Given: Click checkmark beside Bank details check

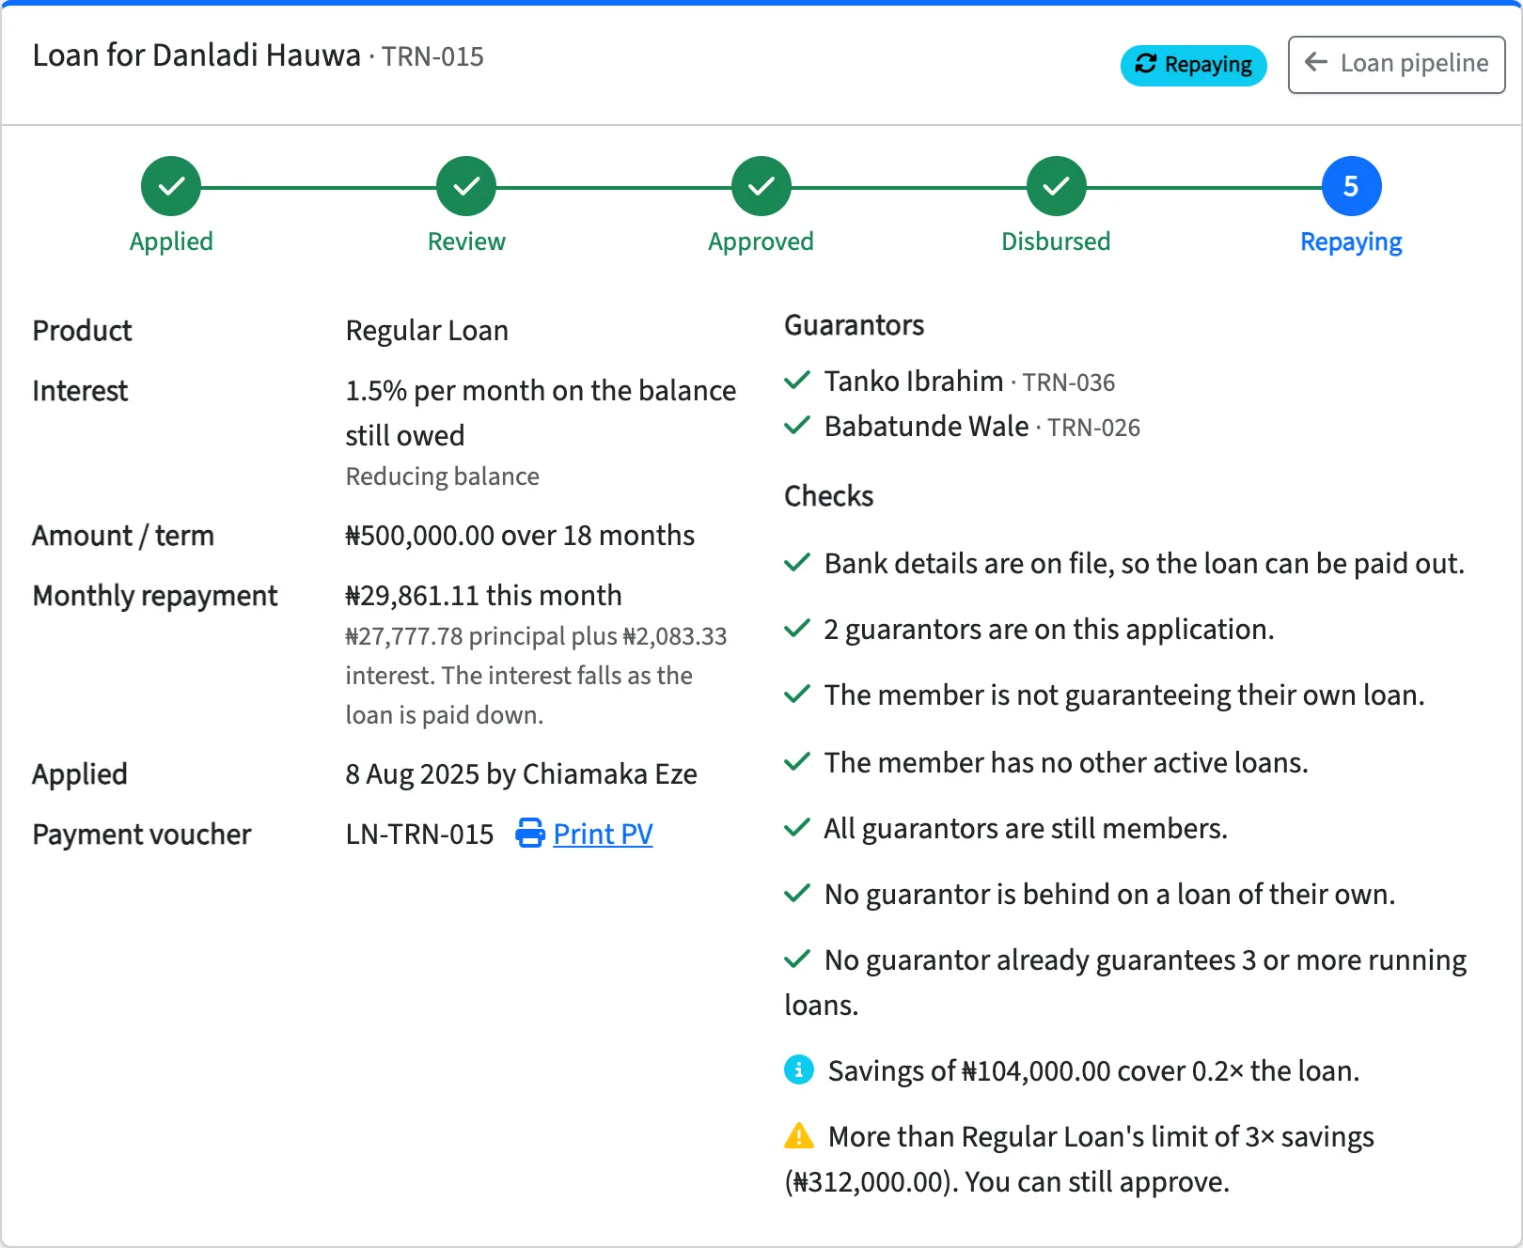Looking at the screenshot, I should click(x=797, y=563).
